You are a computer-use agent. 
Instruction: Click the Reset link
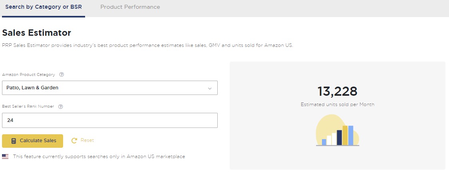point(87,140)
